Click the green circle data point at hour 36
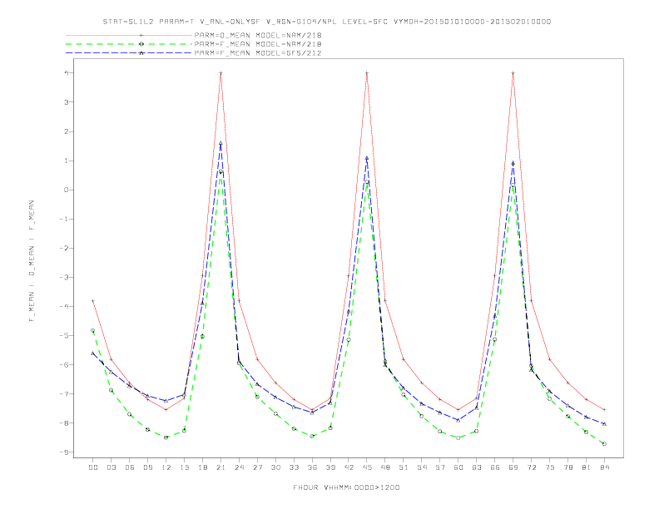Screen dimensions: 659x509 312,437
